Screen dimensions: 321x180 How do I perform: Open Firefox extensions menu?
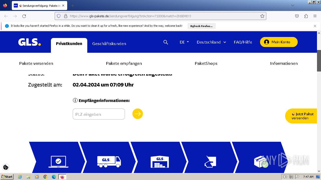pos(306,16)
